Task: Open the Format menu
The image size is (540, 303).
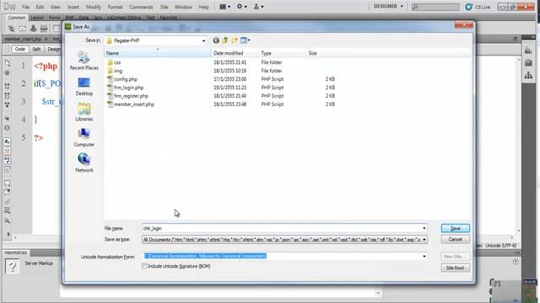Action: (115, 7)
